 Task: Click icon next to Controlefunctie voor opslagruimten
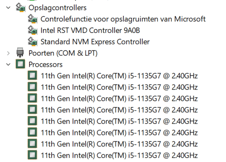pos(32,19)
